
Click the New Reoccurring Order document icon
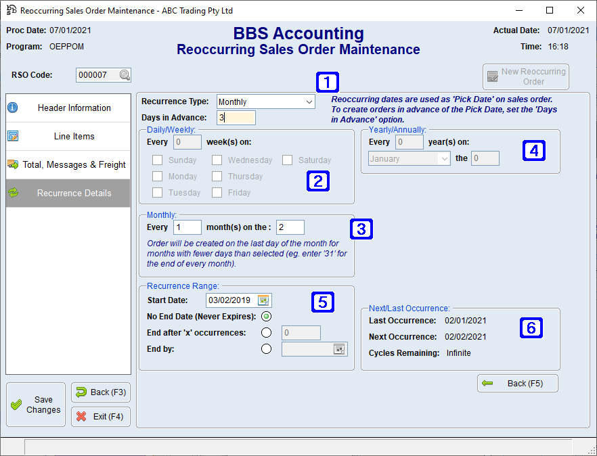click(491, 76)
